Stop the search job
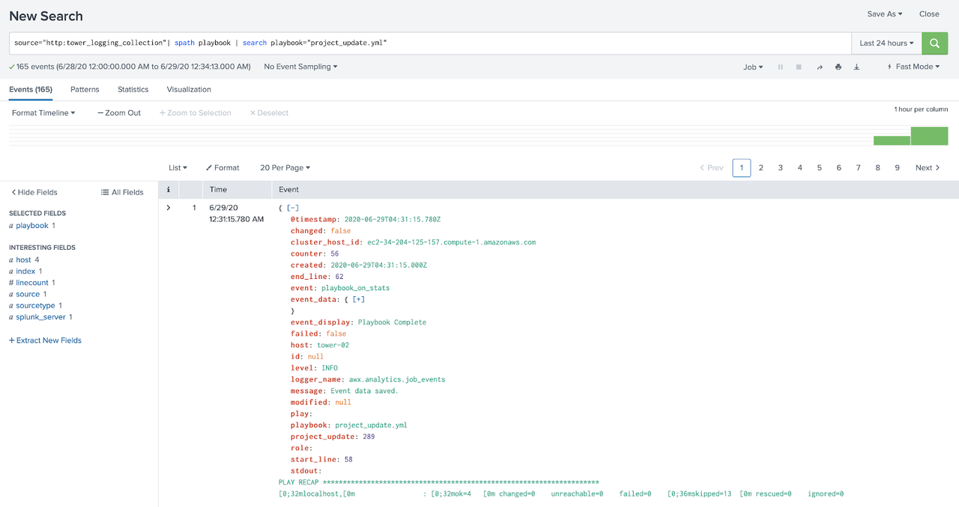 click(x=796, y=67)
